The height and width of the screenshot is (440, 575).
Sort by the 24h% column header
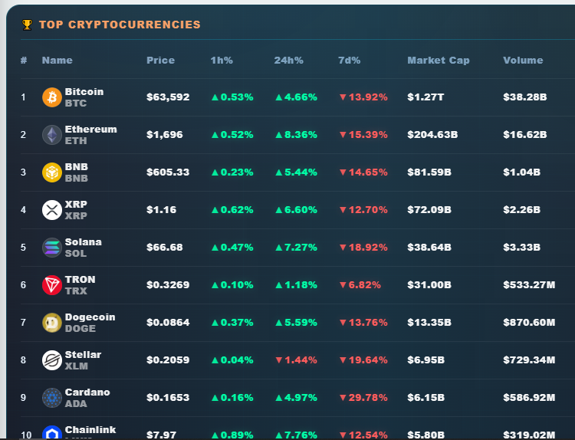click(x=288, y=60)
